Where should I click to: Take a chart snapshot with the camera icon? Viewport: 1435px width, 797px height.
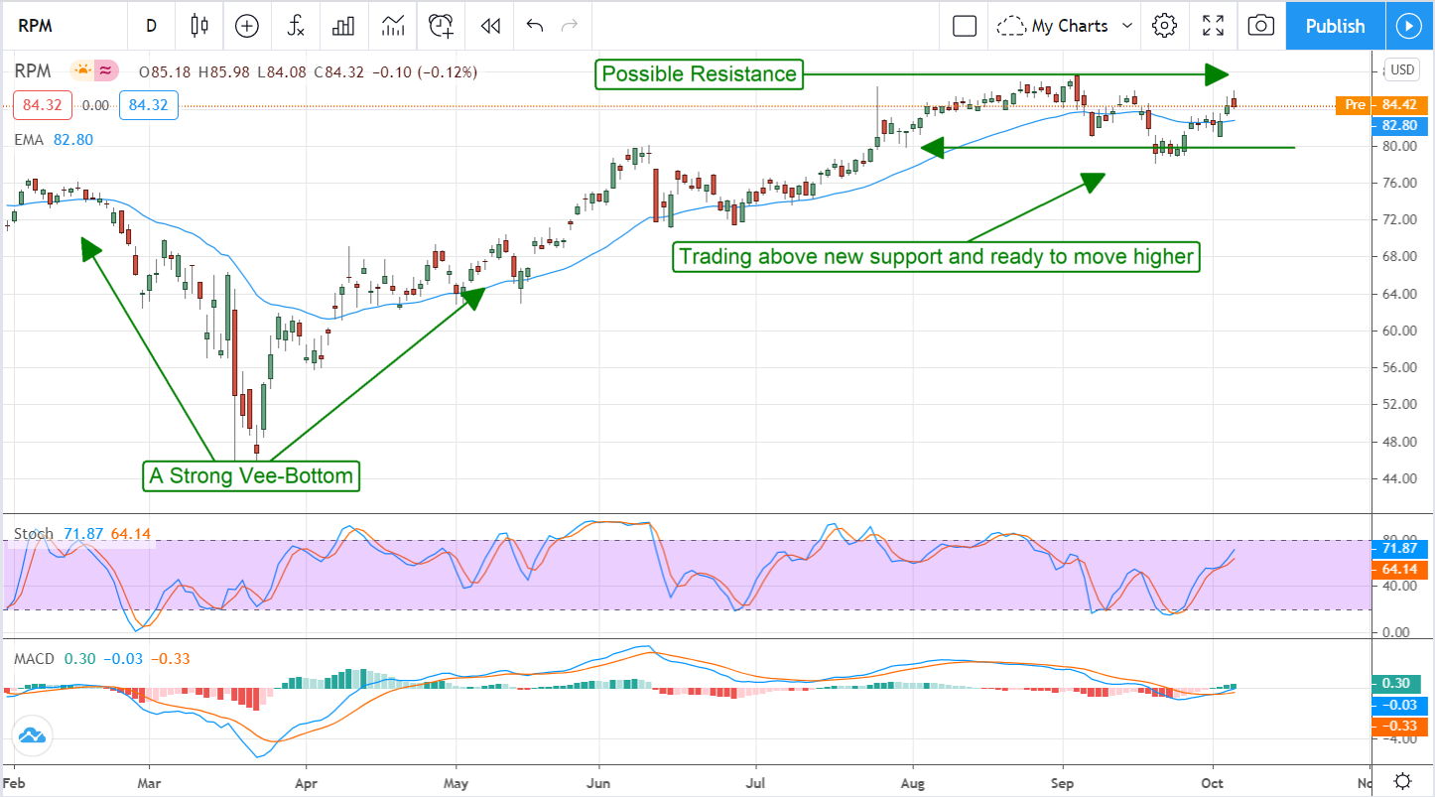1260,26
